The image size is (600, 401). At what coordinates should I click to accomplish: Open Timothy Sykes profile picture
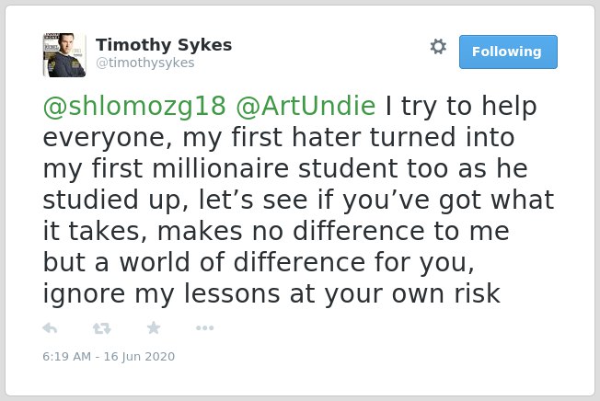point(63,55)
